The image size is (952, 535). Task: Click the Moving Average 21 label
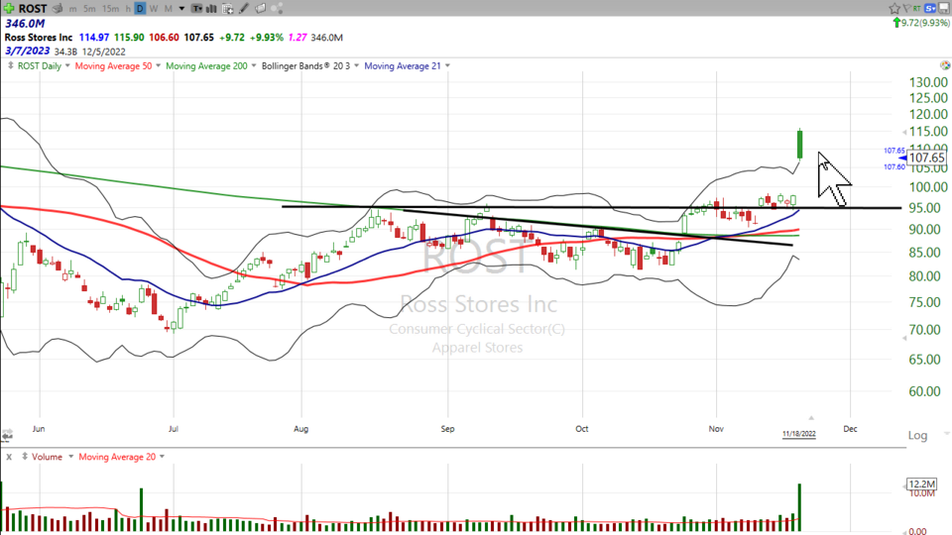[x=403, y=65]
